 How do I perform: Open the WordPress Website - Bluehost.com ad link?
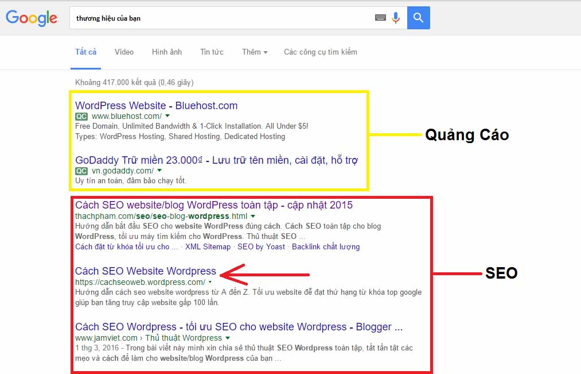[156, 105]
